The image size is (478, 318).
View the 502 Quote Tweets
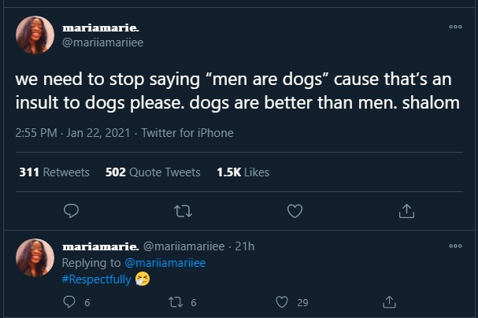point(153,172)
